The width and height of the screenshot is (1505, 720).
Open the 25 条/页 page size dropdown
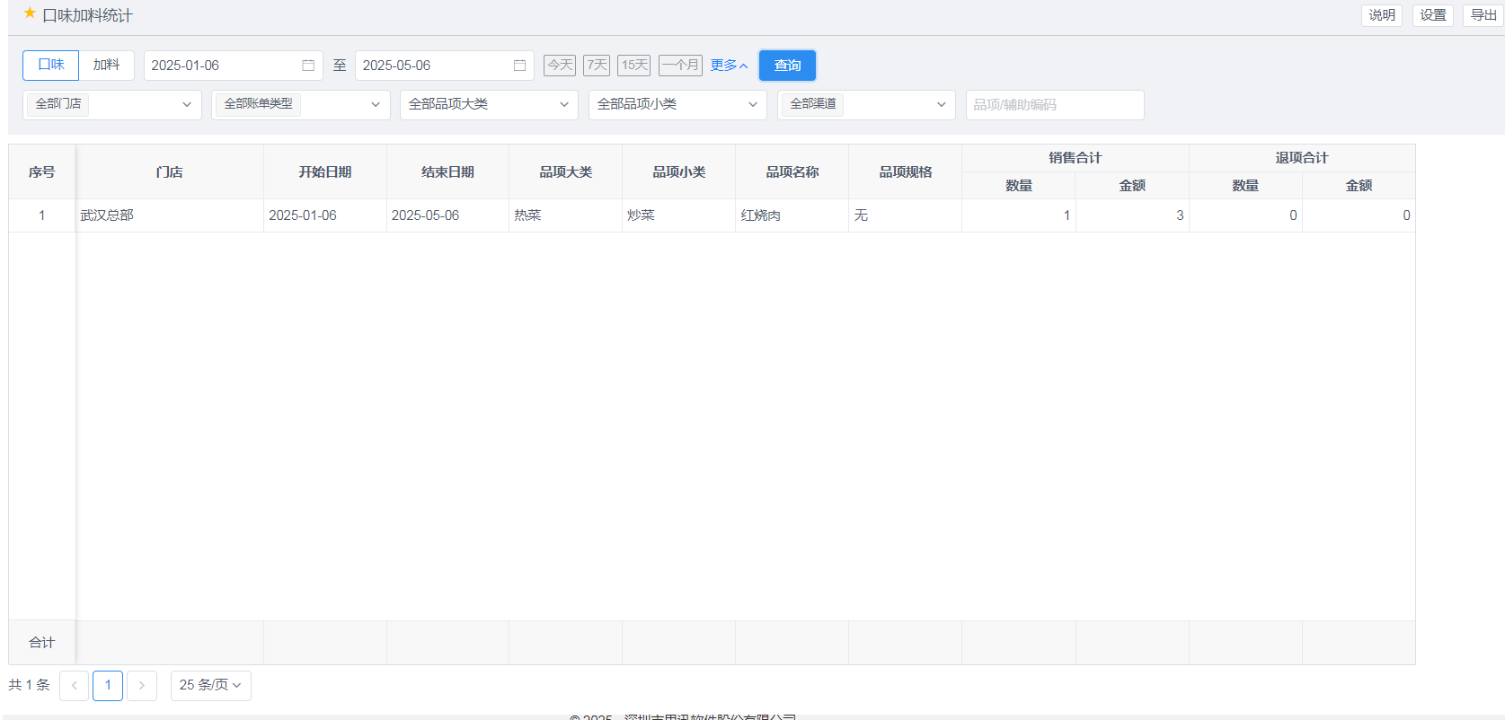click(211, 686)
